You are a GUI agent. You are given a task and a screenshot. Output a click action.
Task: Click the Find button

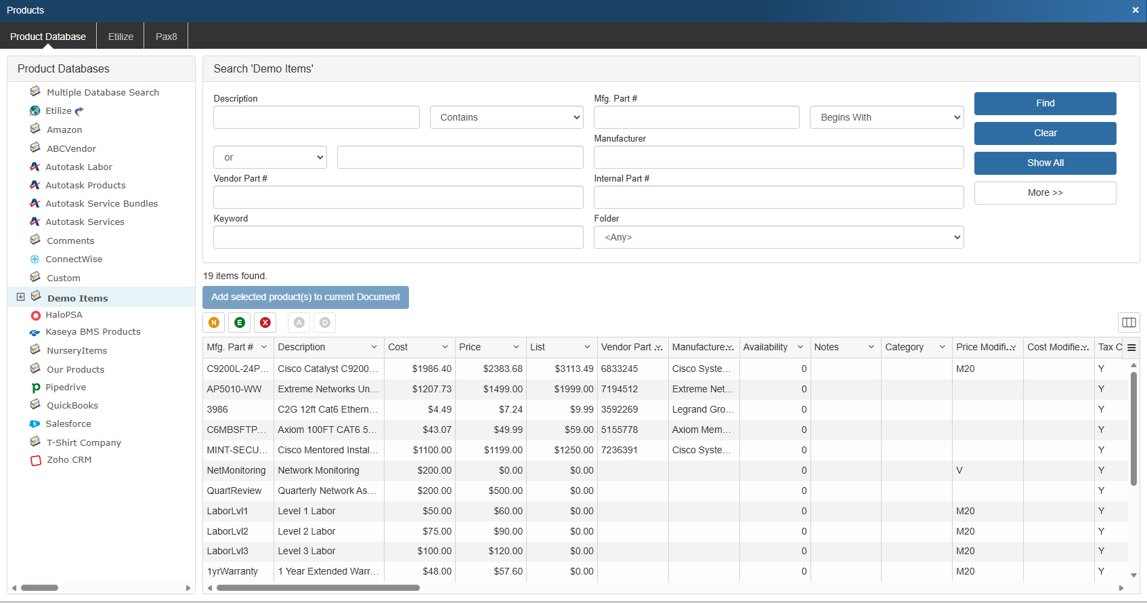1045,104
